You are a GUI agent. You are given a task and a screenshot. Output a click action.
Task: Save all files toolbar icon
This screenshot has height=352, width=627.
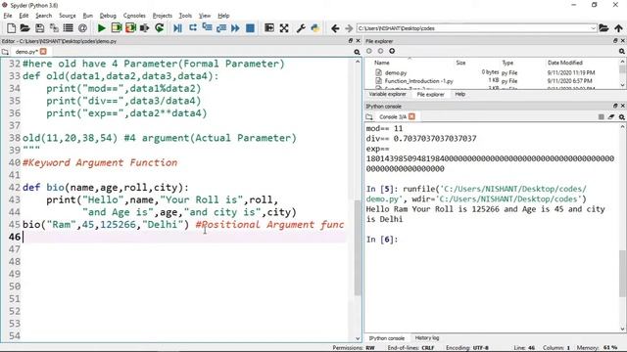(x=54, y=28)
